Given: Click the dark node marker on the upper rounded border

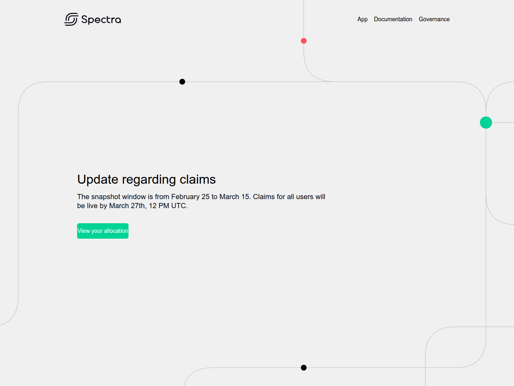Looking at the screenshot, I should coord(182,82).
